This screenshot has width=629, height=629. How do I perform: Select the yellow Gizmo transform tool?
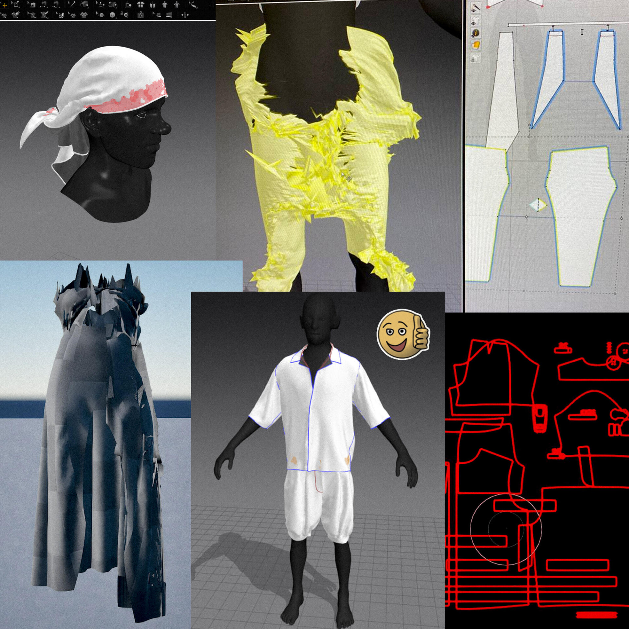[5, 5]
